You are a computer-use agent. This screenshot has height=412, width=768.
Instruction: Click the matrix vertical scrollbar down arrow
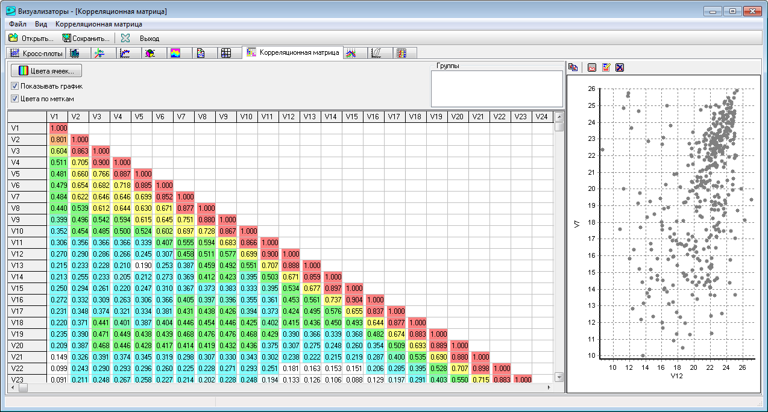tap(559, 377)
